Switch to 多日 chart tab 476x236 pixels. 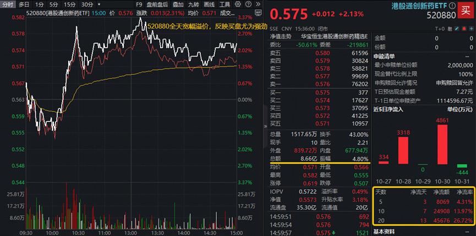(24, 4)
